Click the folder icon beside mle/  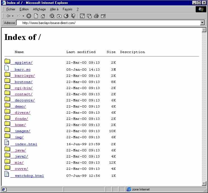(x=7, y=161)
